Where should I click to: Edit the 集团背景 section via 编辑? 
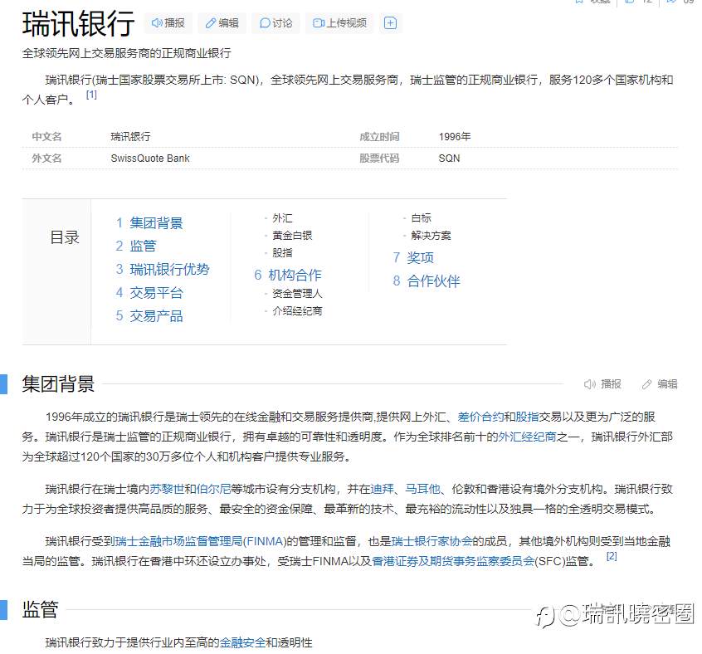point(660,384)
